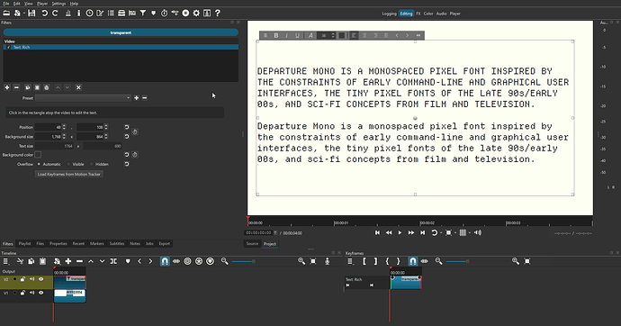The height and width of the screenshot is (326, 621).
Task: Select Automatic overflow option
Action: point(39,164)
